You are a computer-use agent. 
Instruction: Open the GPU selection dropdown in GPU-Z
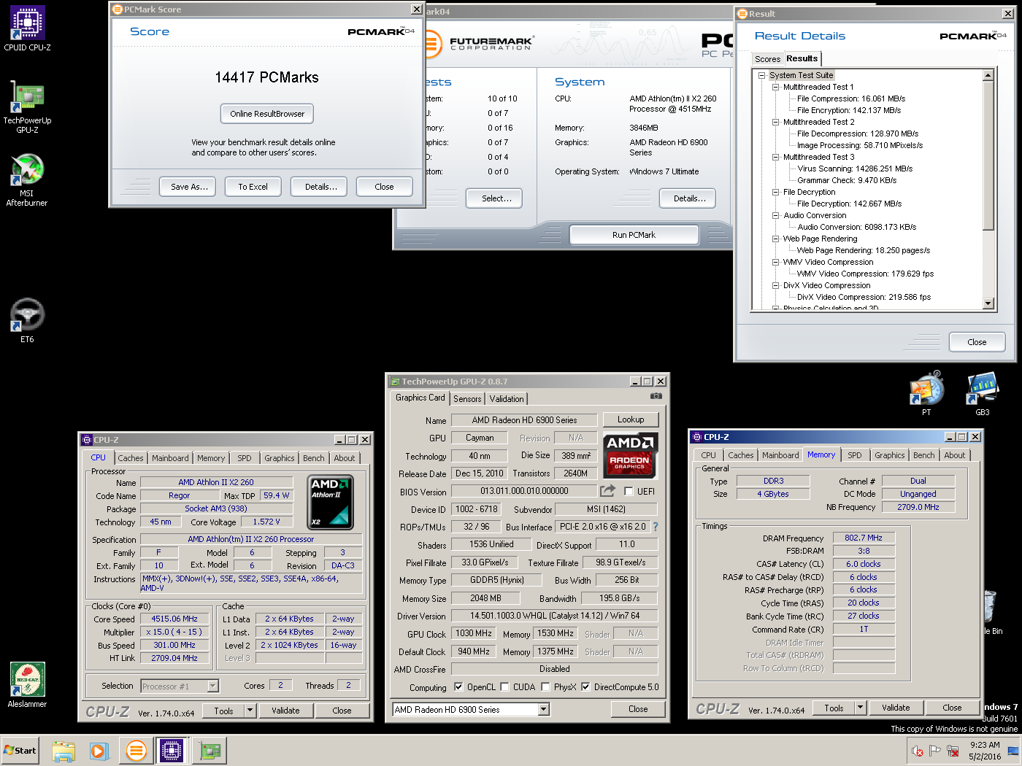point(543,710)
